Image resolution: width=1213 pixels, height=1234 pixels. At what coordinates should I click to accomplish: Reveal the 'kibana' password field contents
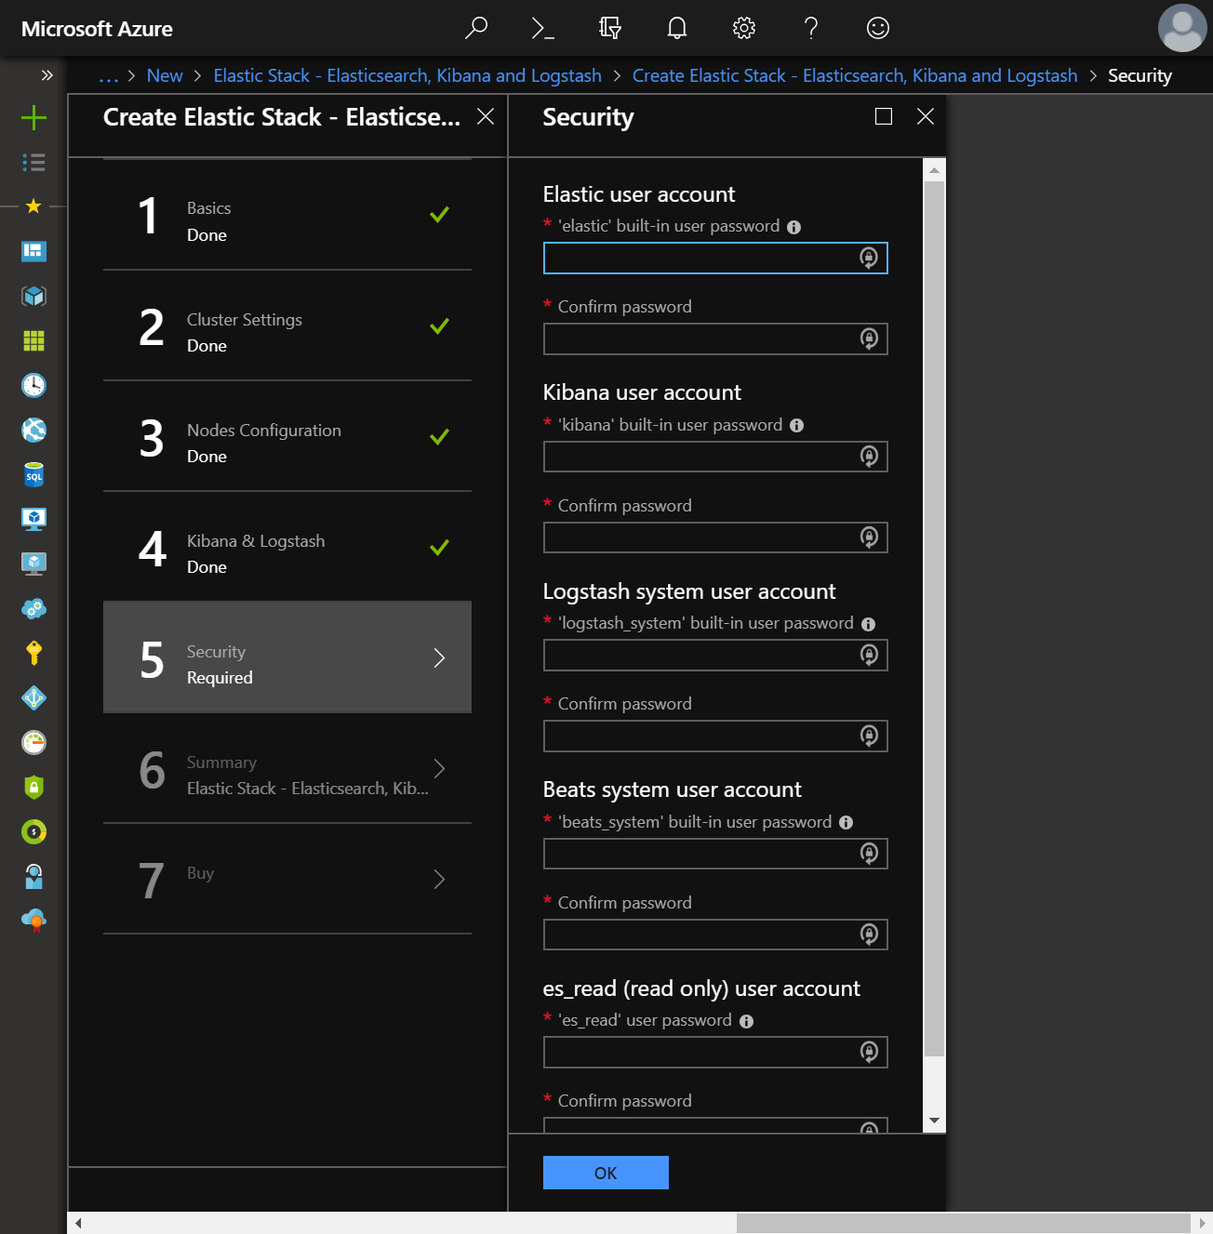pos(870,457)
